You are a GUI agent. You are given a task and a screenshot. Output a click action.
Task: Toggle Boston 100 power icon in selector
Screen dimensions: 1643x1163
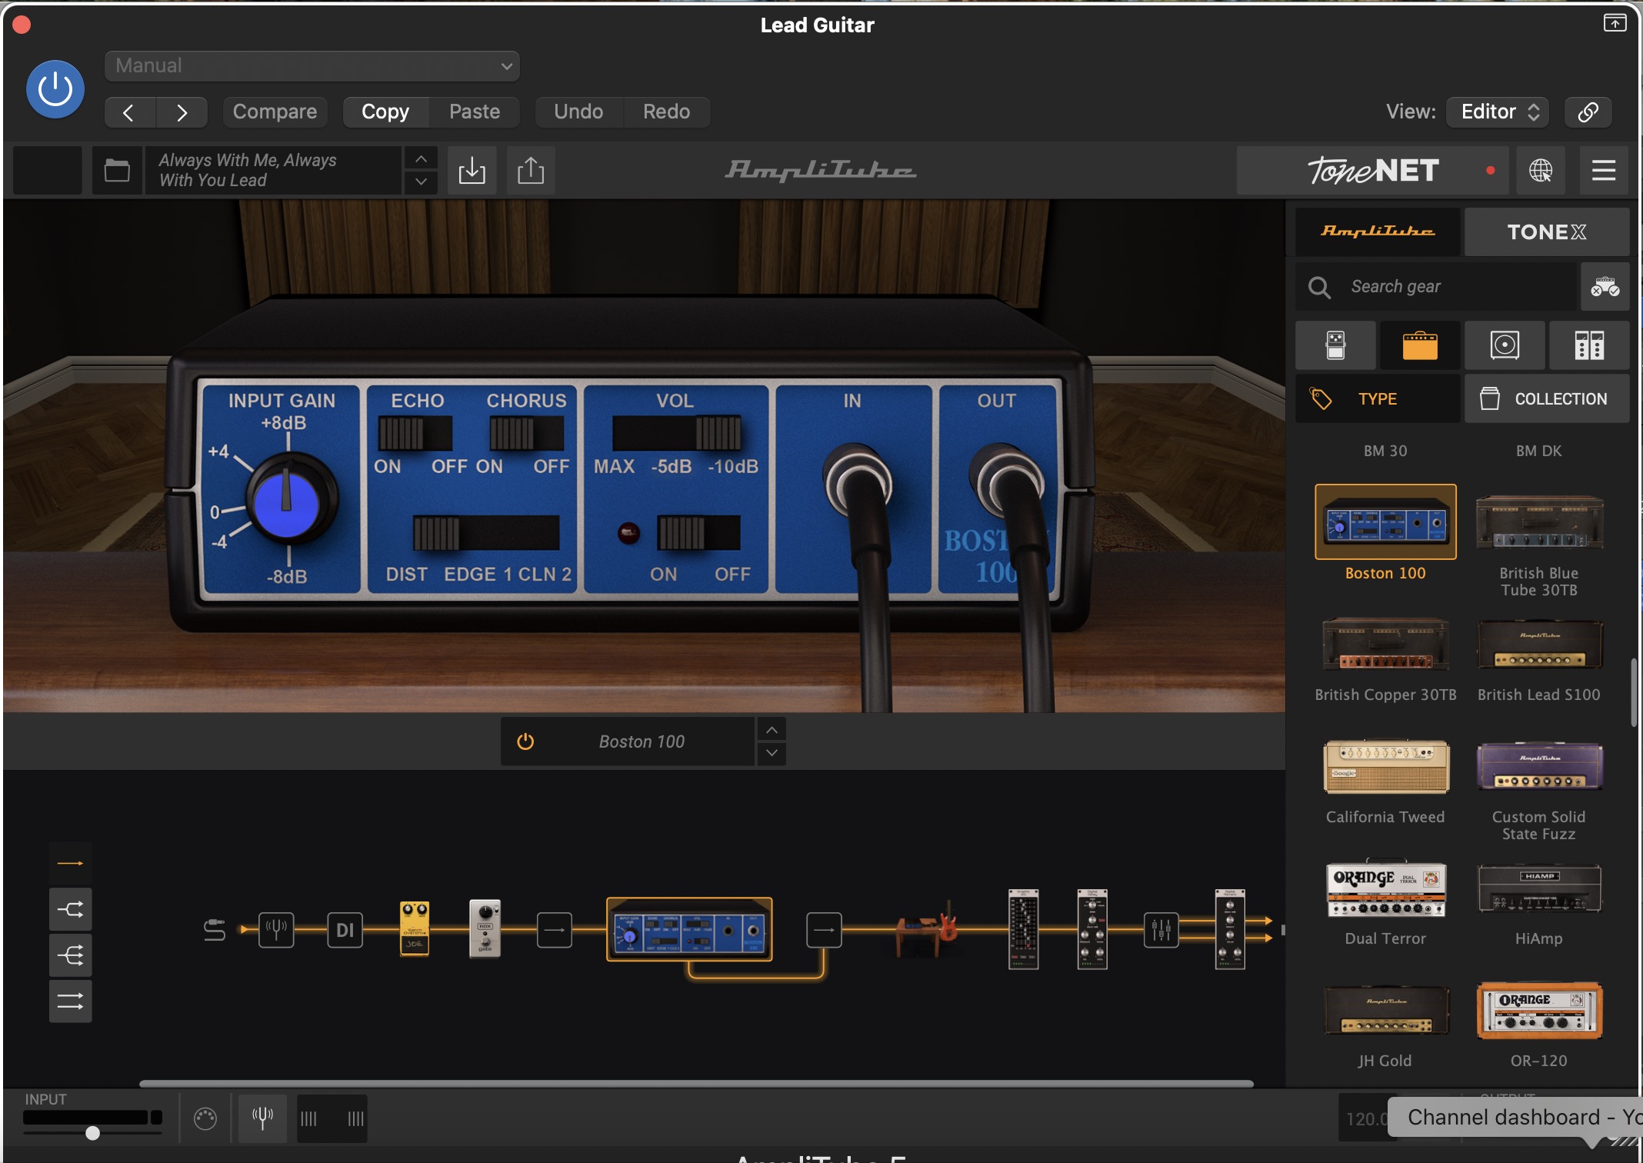point(525,741)
